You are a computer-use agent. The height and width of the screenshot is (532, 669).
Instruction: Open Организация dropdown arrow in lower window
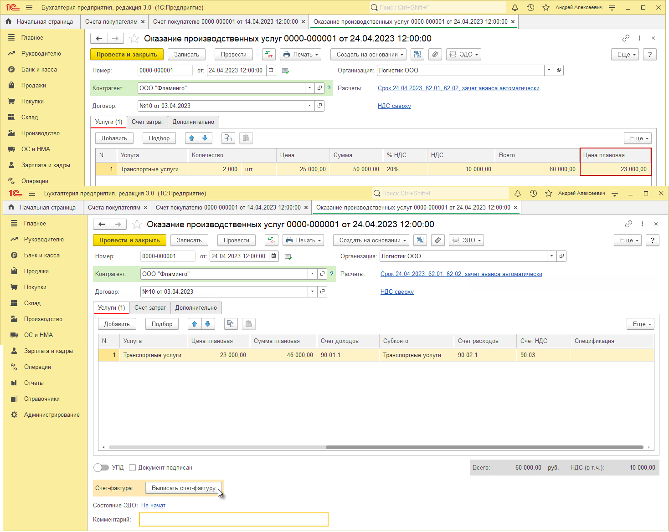pyautogui.click(x=552, y=256)
